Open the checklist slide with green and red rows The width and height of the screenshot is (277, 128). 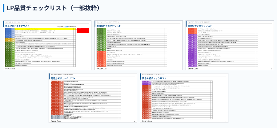[138, 45]
